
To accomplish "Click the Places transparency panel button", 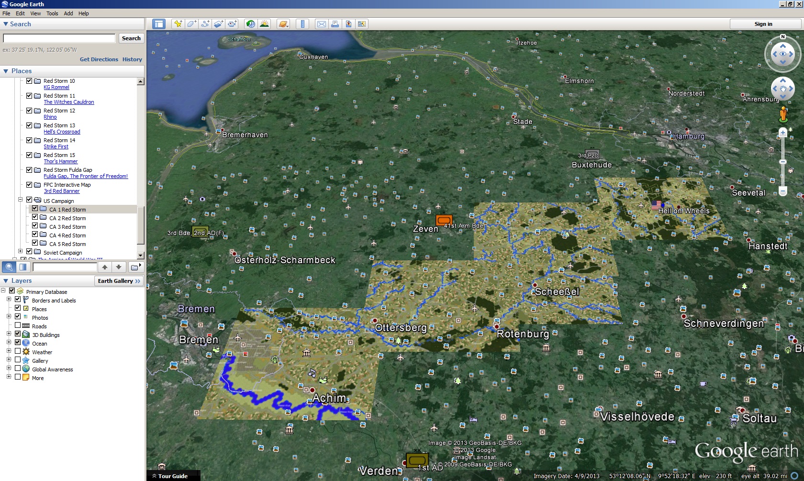I will (x=22, y=267).
